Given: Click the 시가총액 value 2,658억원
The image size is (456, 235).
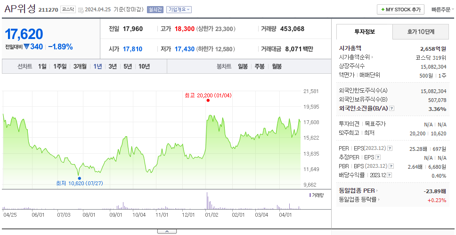Looking at the screenshot, I should 433,48.
